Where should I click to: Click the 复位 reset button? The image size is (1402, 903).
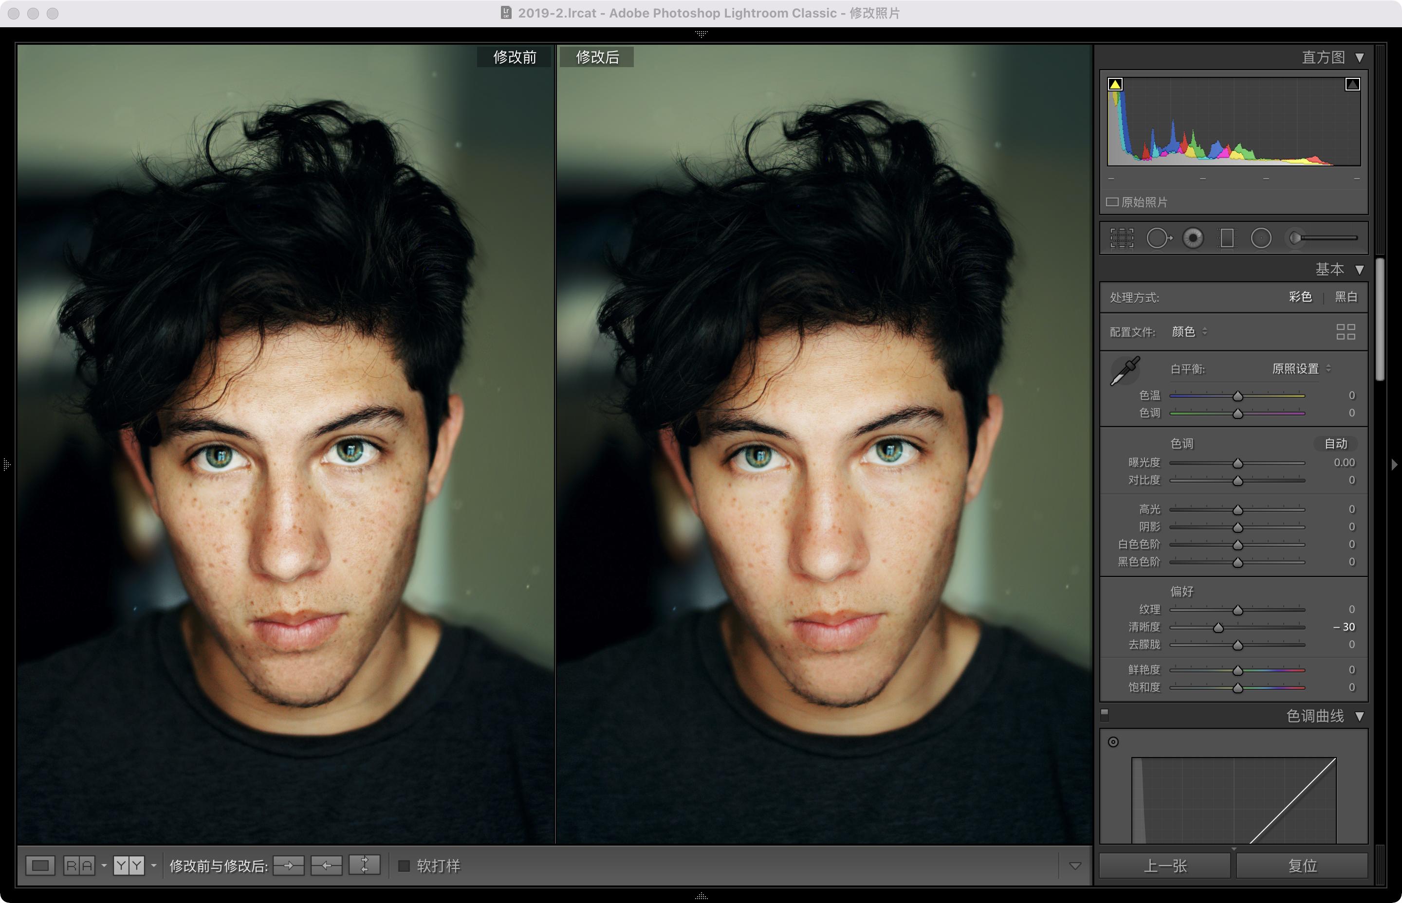pyautogui.click(x=1302, y=866)
